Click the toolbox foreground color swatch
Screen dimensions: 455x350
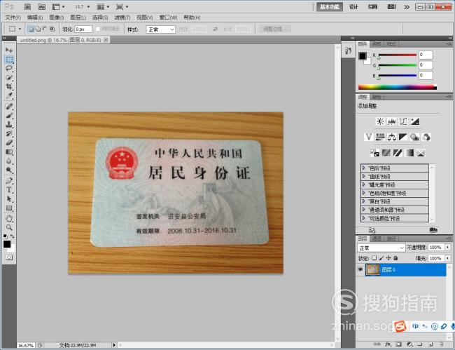[7, 244]
